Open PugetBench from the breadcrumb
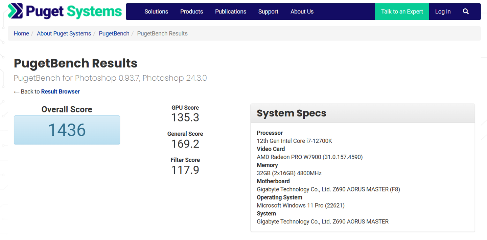This screenshot has width=487, height=240. click(114, 33)
